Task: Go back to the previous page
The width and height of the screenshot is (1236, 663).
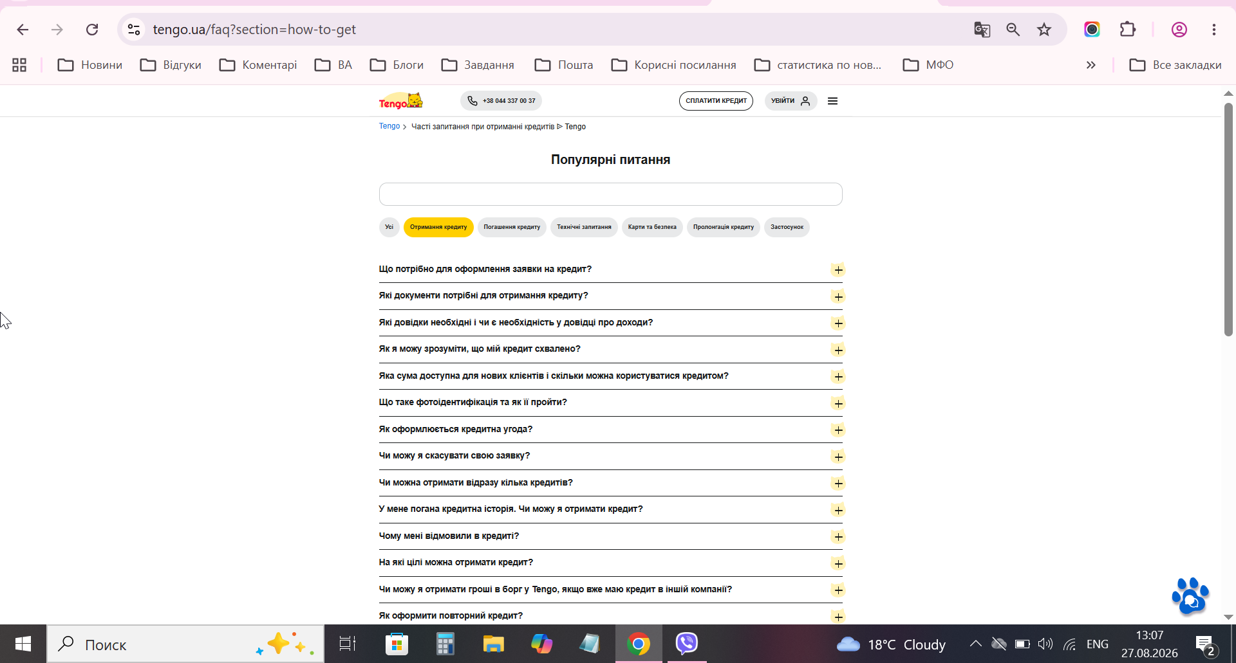Action: (x=23, y=30)
